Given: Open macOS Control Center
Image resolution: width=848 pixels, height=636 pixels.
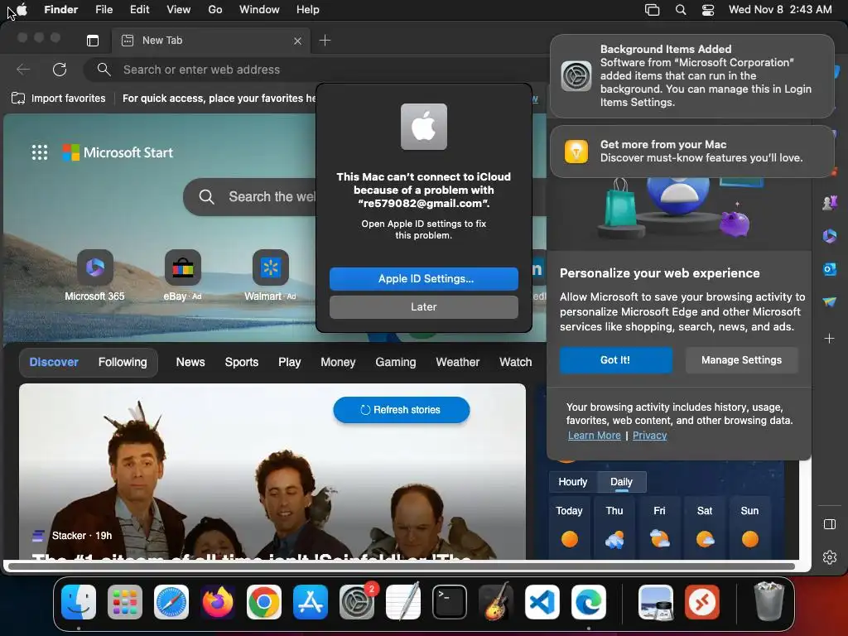Looking at the screenshot, I should click(x=708, y=10).
